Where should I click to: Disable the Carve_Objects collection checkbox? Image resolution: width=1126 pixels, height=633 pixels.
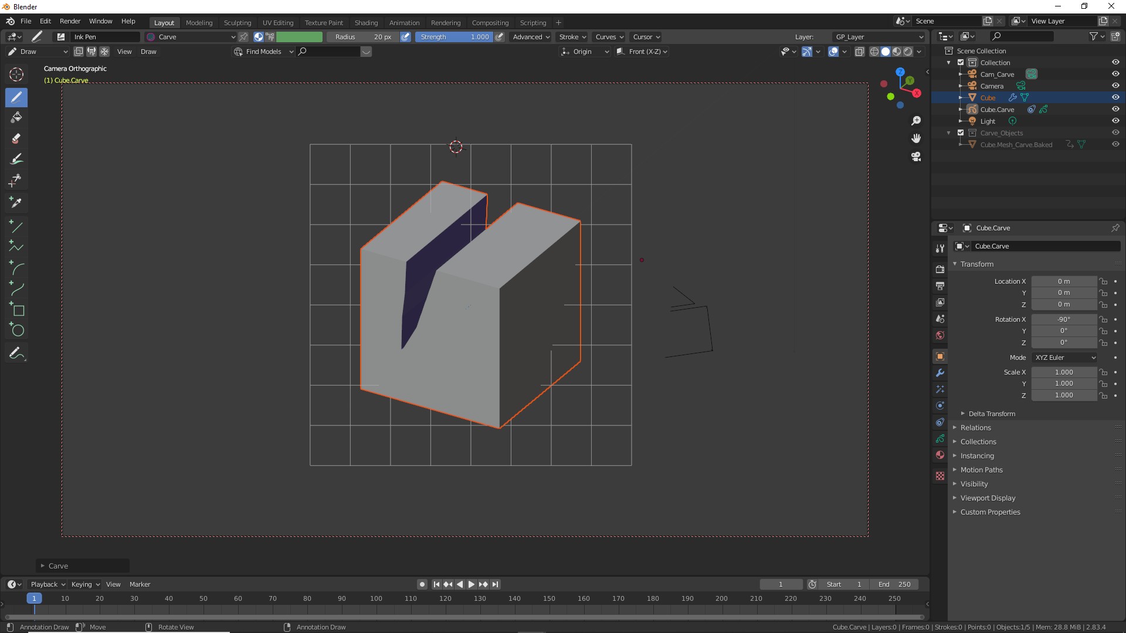960,132
